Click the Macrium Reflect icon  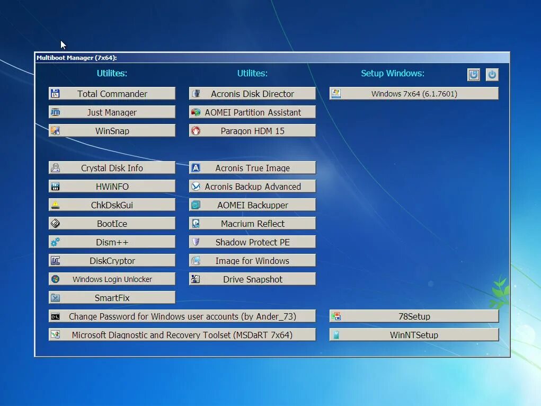[x=196, y=224]
